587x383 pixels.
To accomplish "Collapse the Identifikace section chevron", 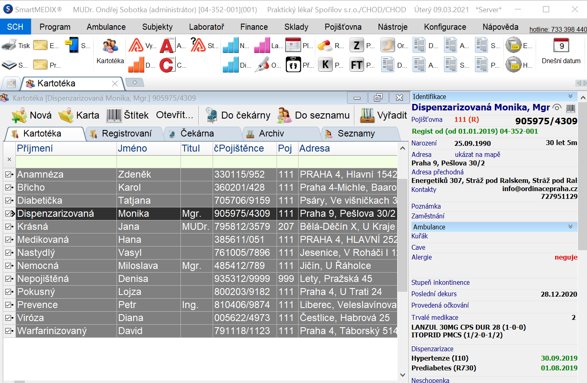I will coord(570,97).
